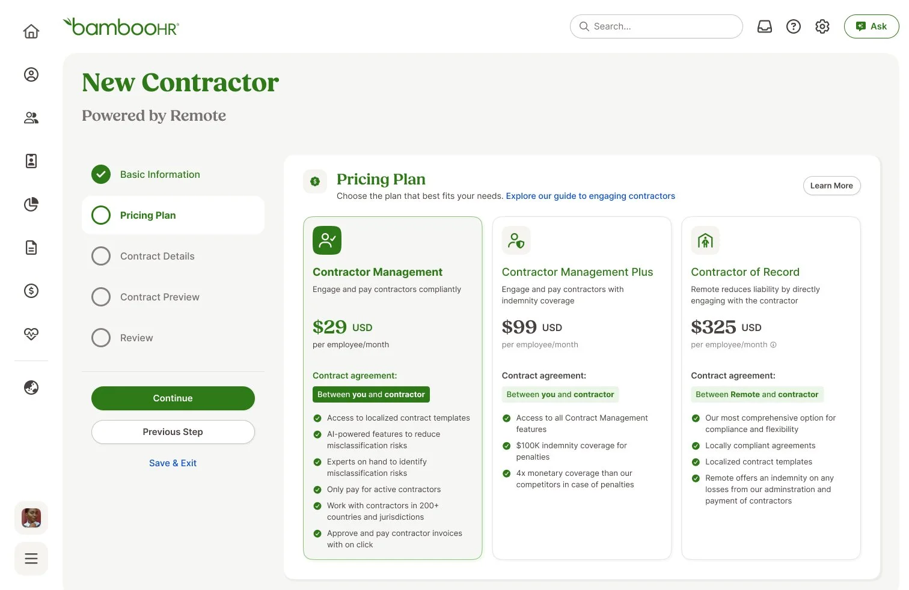The height and width of the screenshot is (590, 909).
Task: Open the Basic Information step
Action: [x=173, y=174]
